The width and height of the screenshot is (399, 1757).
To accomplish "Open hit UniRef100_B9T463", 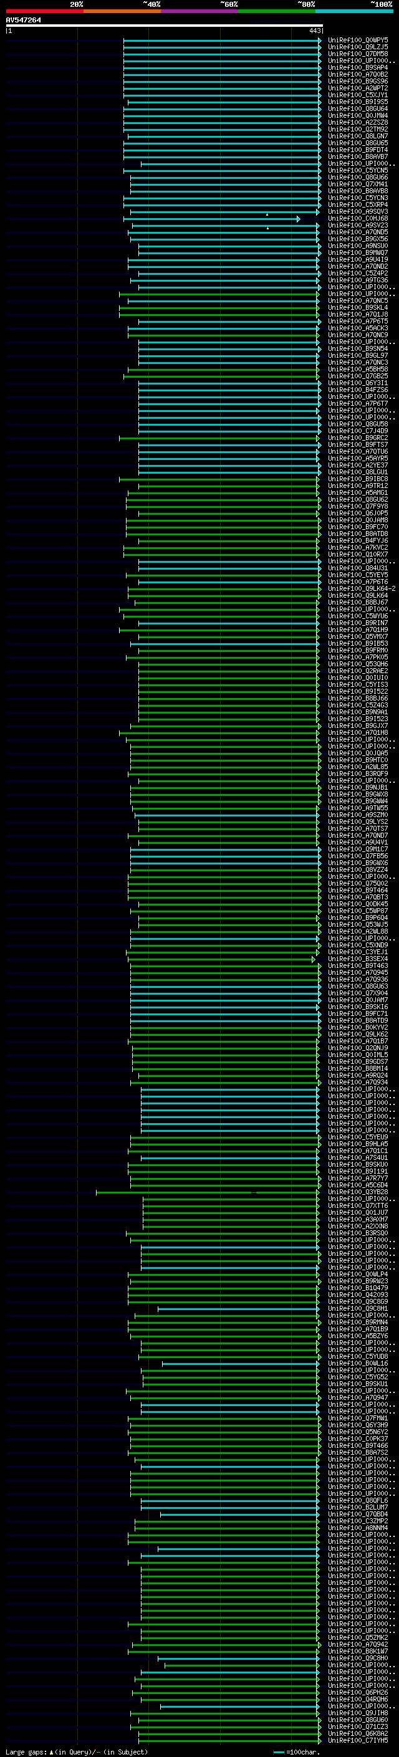I will (358, 966).
